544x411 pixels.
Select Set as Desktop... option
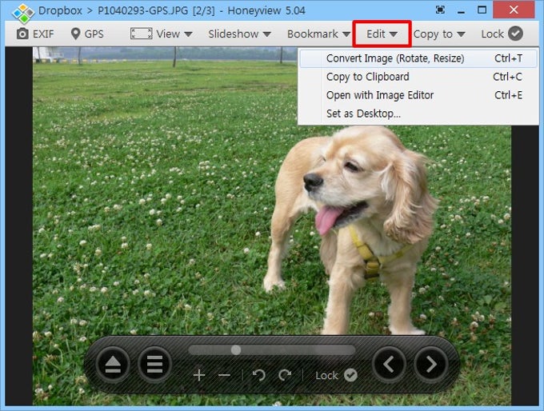[x=418, y=114]
